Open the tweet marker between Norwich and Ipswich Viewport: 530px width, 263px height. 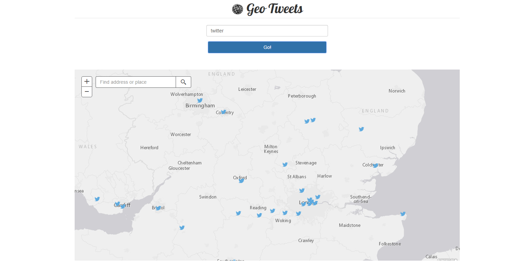361,129
